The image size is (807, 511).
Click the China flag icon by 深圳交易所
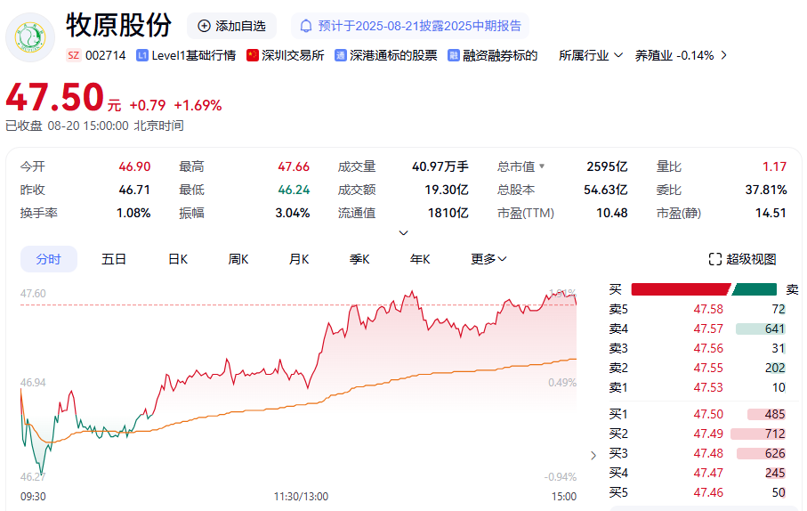point(252,55)
